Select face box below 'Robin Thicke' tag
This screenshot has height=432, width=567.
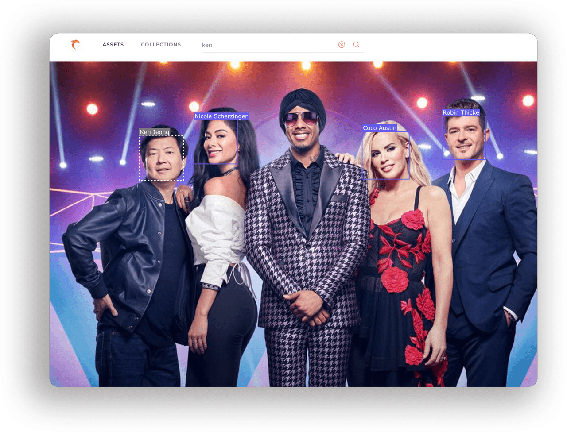463,138
